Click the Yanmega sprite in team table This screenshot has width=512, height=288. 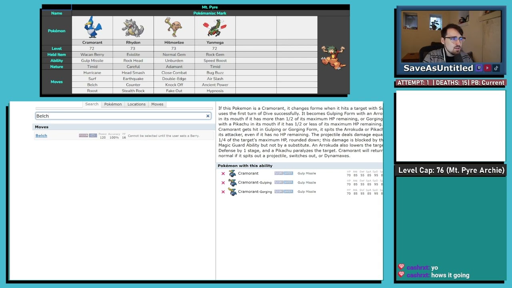point(215,28)
